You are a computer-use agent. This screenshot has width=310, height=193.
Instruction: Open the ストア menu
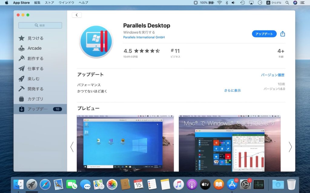(49, 2)
